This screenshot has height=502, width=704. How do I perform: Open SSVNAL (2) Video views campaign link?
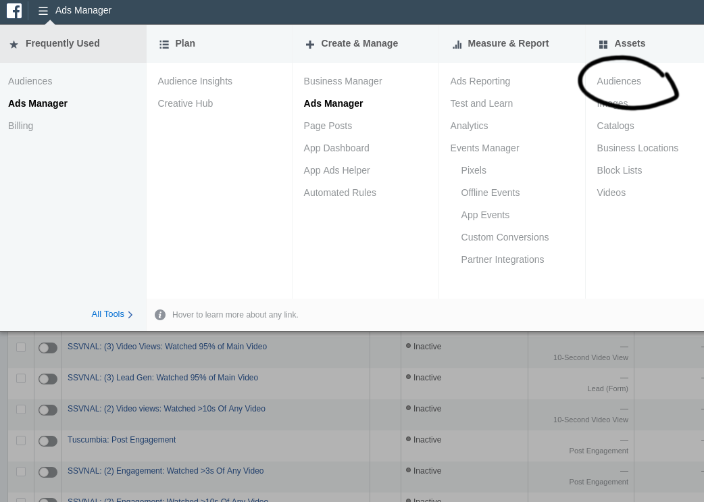coord(166,409)
